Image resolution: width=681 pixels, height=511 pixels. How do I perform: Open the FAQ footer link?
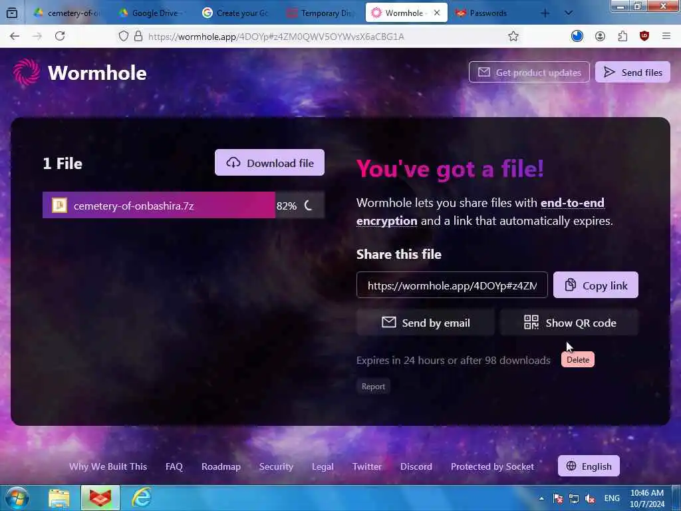point(174,466)
